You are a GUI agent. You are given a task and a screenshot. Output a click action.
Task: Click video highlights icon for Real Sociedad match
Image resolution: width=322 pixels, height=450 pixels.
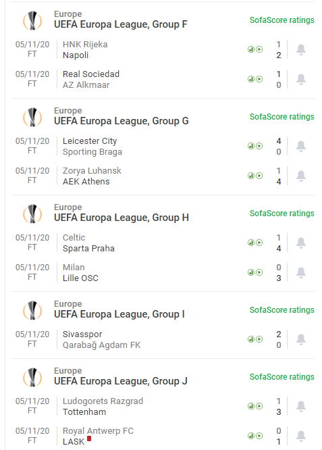(259, 79)
